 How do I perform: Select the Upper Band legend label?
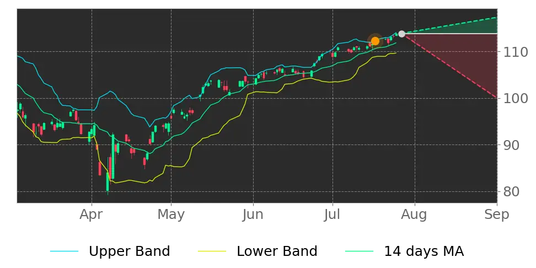[x=129, y=251]
